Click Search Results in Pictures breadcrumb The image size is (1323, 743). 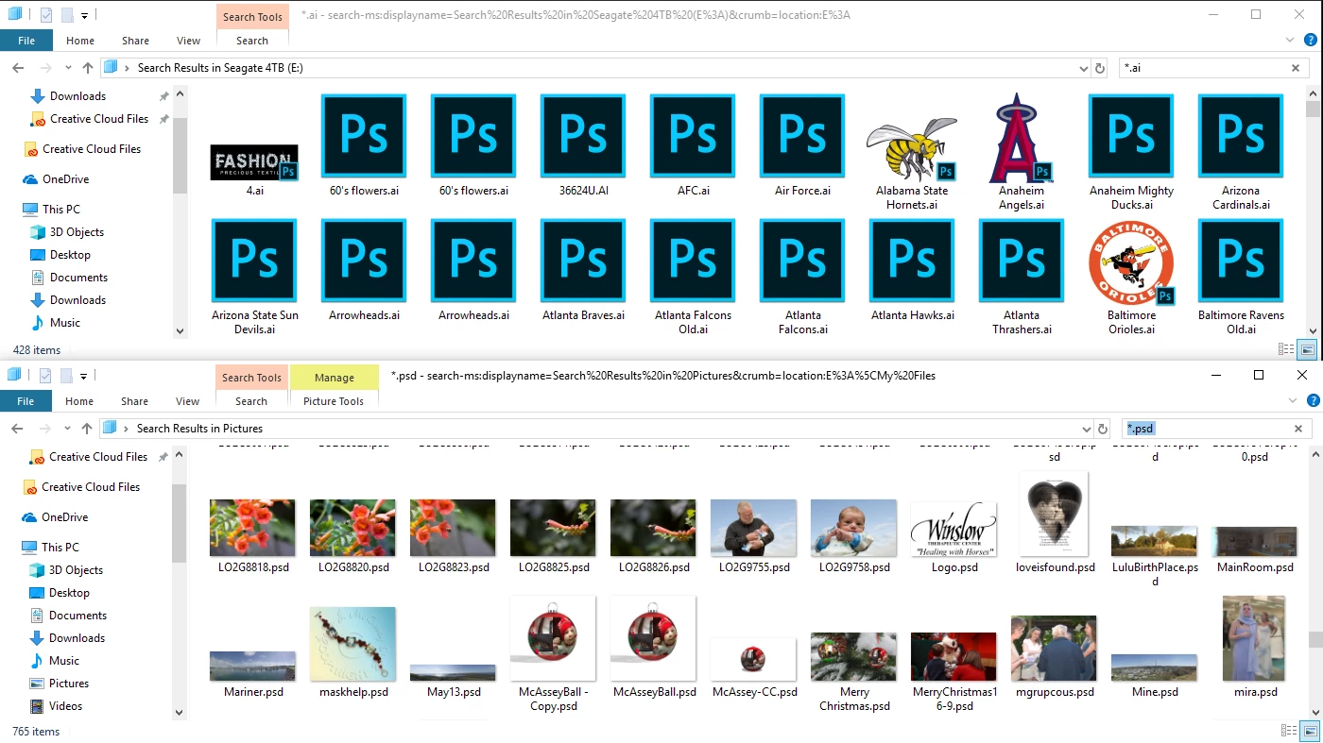pos(199,429)
